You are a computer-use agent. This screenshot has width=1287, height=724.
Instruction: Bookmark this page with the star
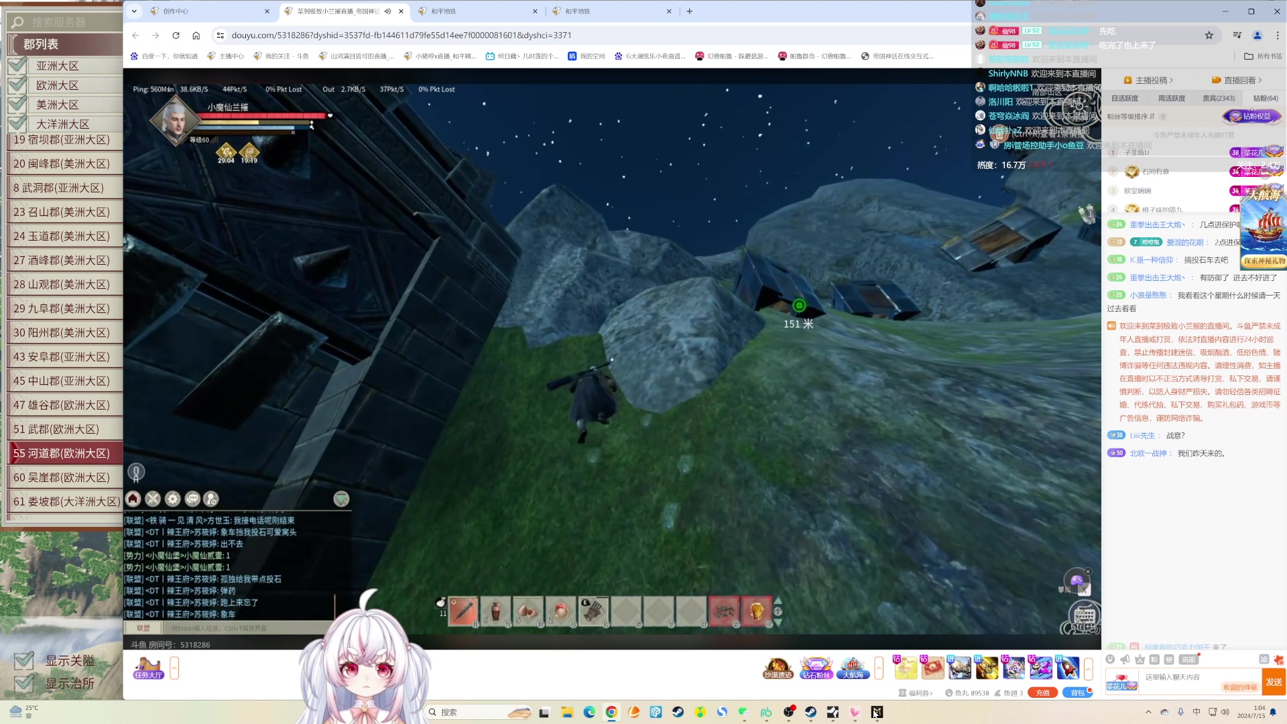[x=1209, y=35]
